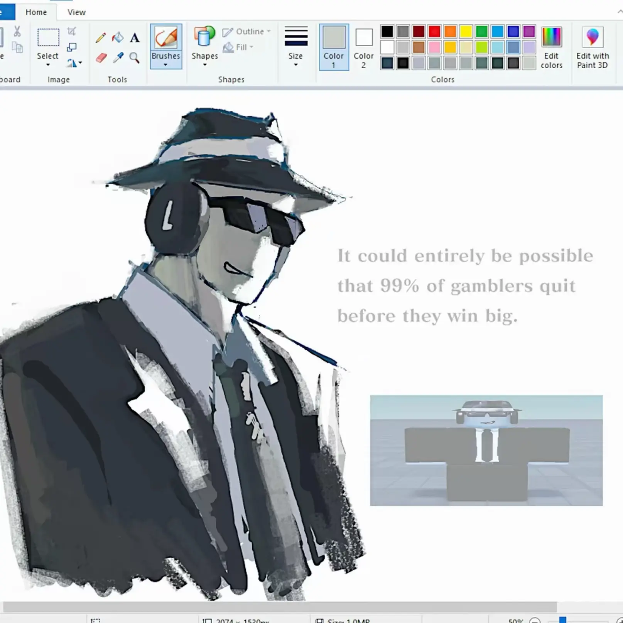623x623 pixels.
Task: Activate Color 1 foreground button
Action: 334,47
